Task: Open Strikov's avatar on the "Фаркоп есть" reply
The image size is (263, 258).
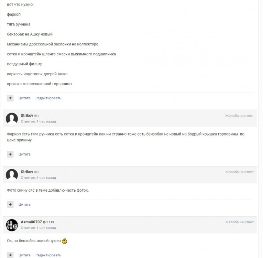Action: coord(12,119)
